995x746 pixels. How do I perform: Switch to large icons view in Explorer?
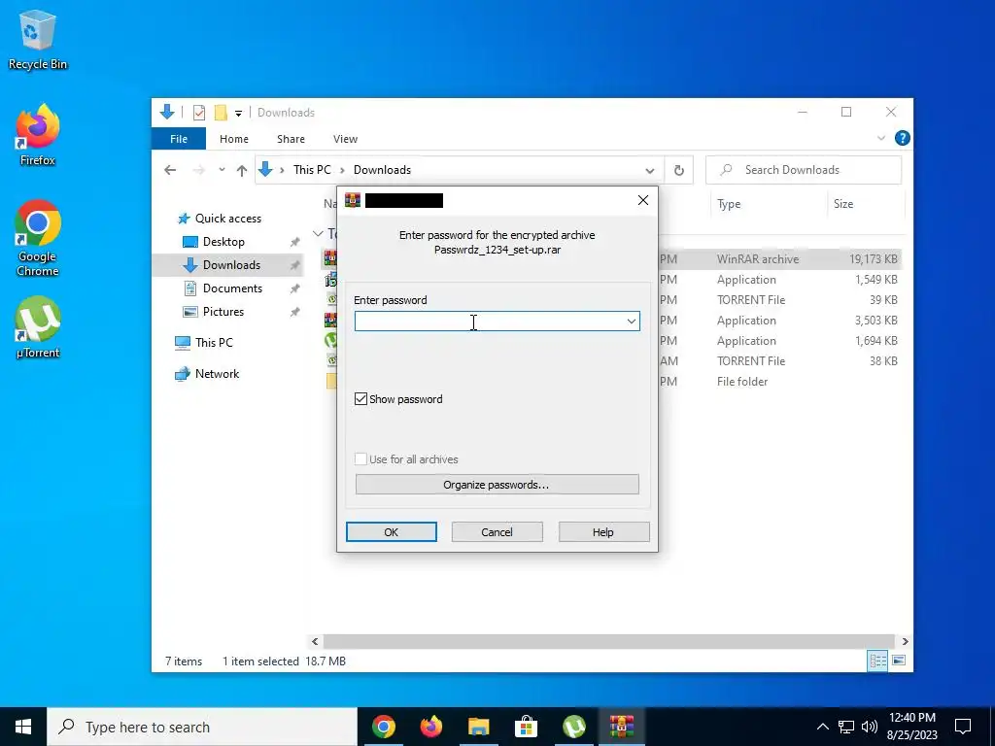point(899,661)
